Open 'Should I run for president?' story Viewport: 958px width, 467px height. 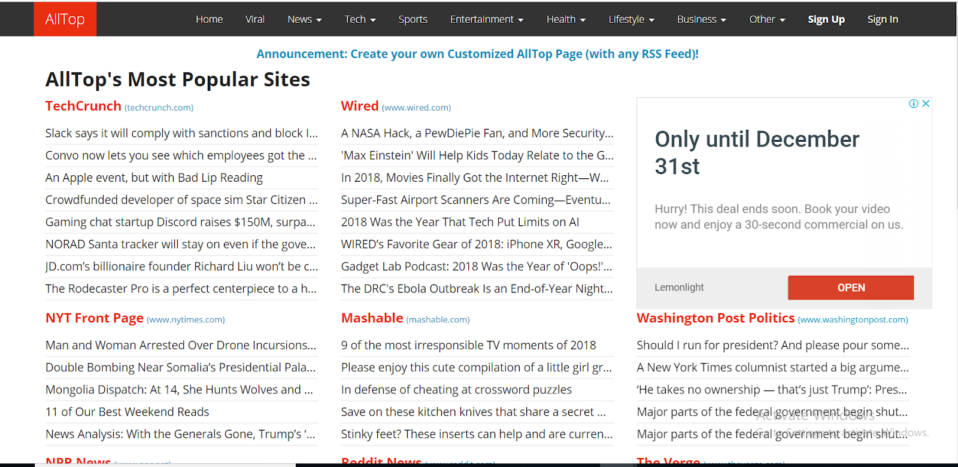[x=773, y=345]
